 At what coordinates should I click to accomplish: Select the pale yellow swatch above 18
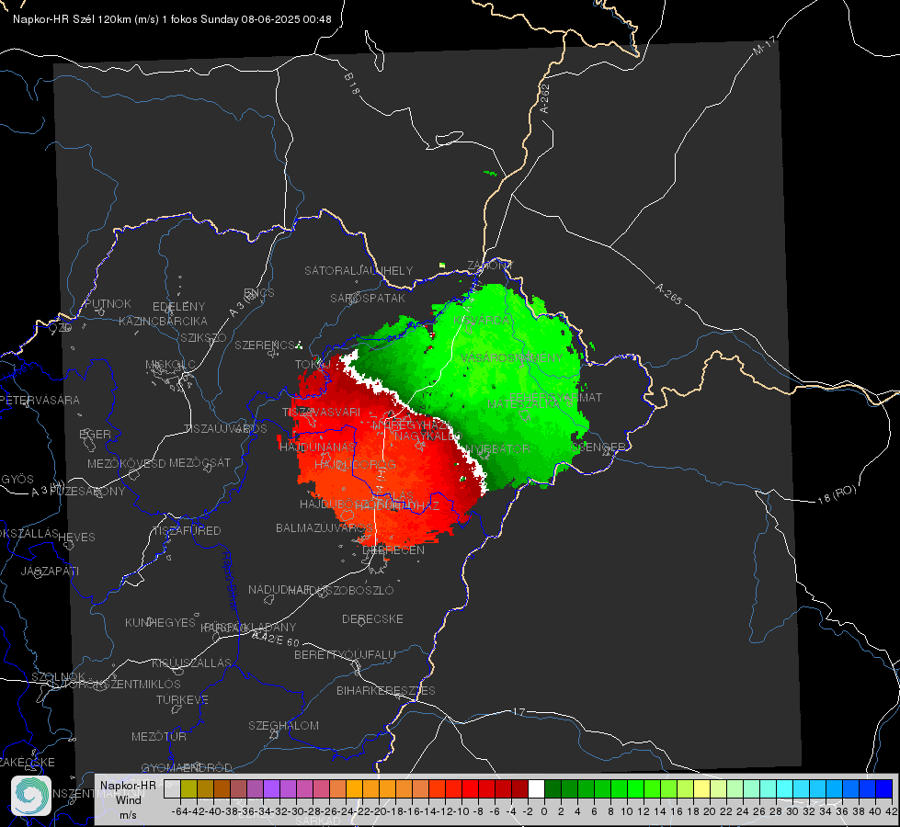(702, 788)
